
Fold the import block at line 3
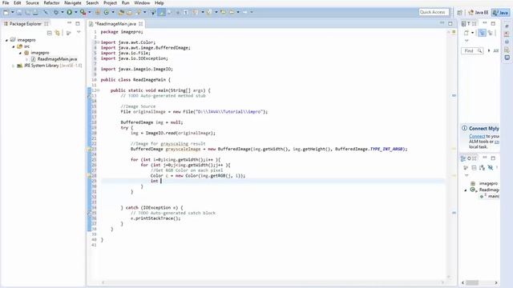point(98,42)
